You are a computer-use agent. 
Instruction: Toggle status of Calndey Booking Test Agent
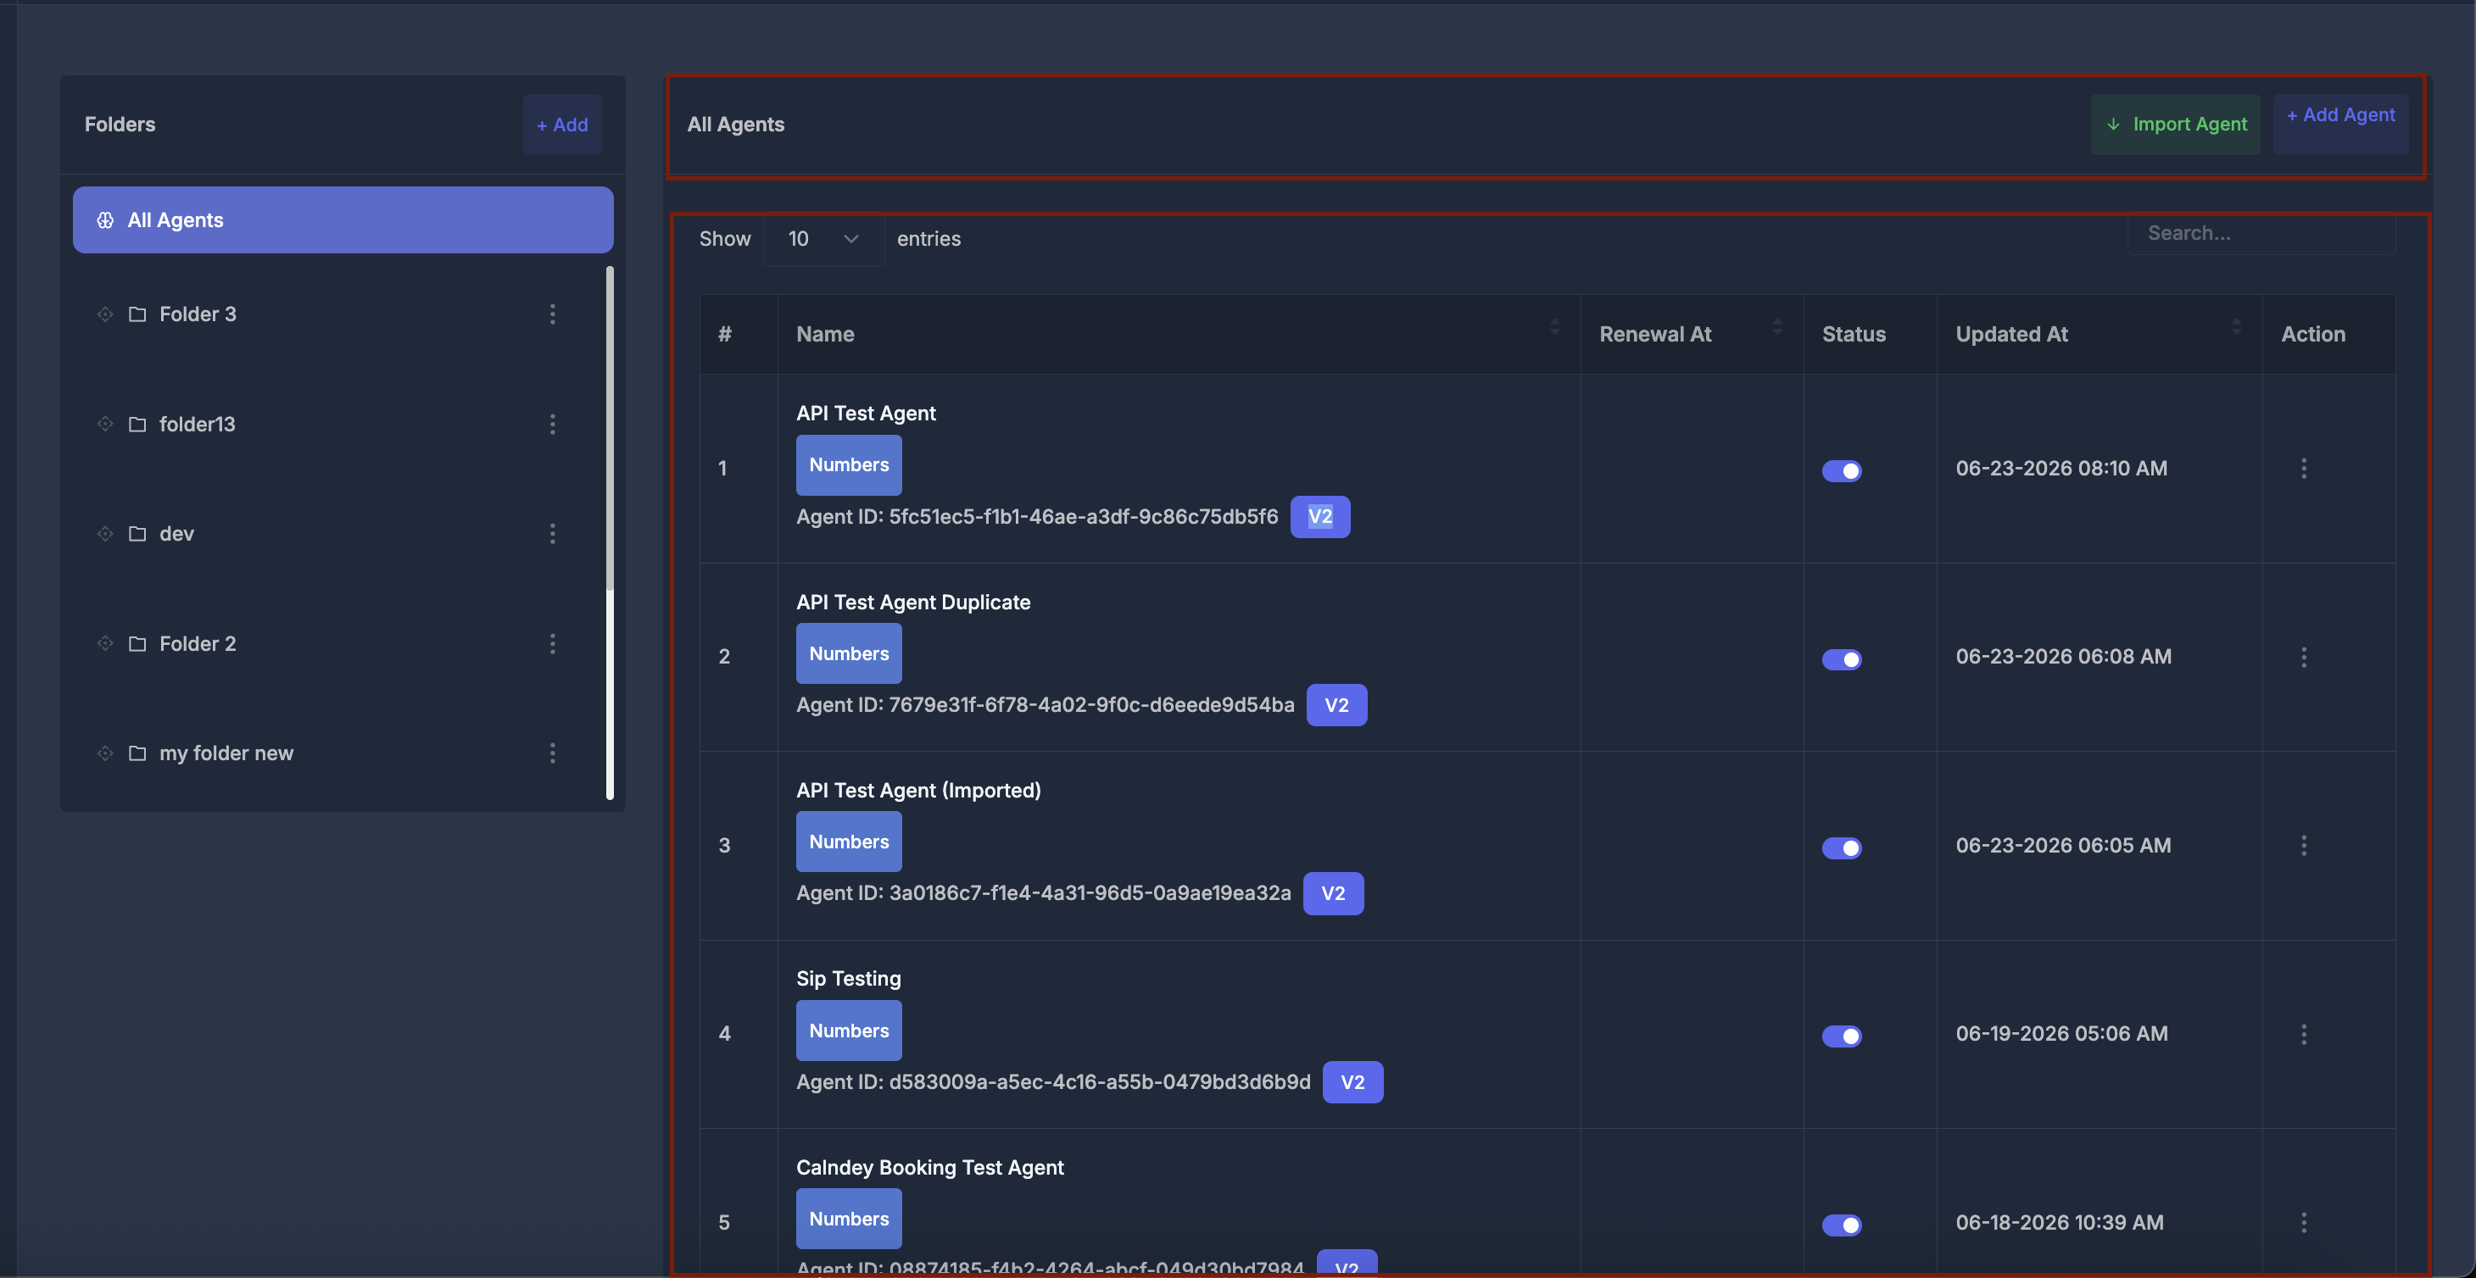pos(1842,1225)
